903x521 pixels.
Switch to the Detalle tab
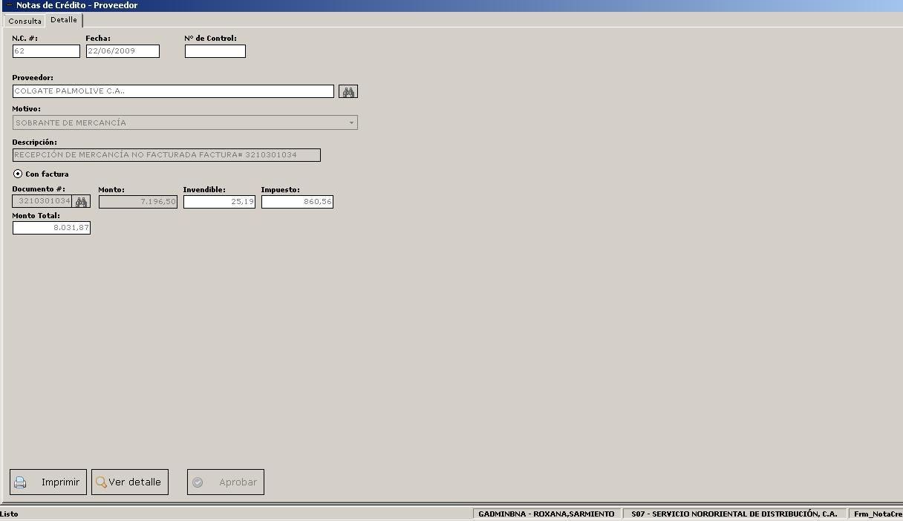[x=64, y=20]
